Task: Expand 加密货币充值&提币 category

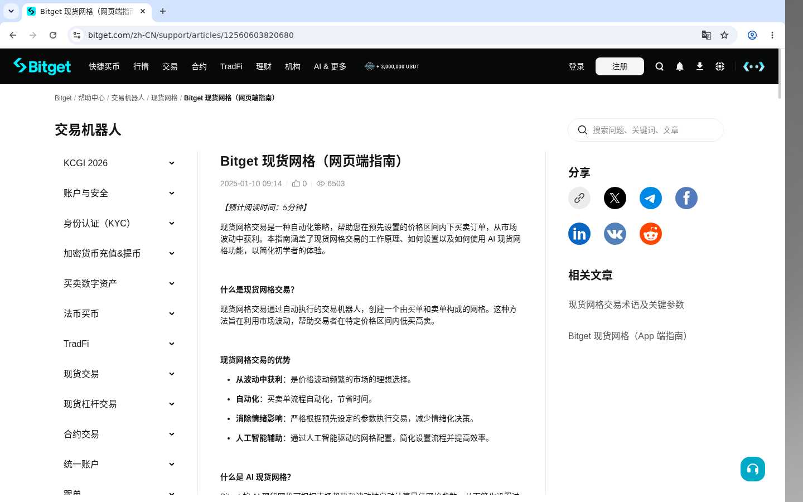Action: [x=119, y=253]
